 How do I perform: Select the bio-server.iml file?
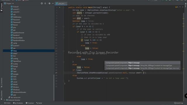[x=15, y=97]
